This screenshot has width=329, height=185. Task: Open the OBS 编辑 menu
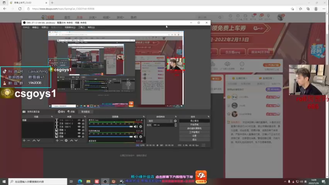[35, 28]
